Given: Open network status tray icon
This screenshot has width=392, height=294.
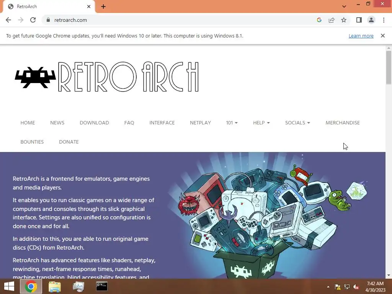Looking at the screenshot, I should pyautogui.click(x=347, y=287).
